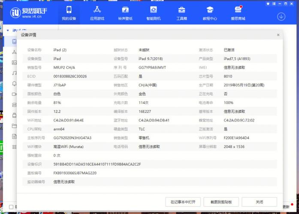This screenshot has height=214, width=299.
Task: Click the shirt skin icon in title bar
Action: tap(268, 3)
